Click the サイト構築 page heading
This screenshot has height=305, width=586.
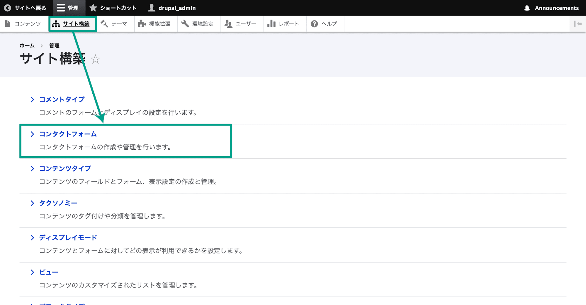click(x=53, y=59)
